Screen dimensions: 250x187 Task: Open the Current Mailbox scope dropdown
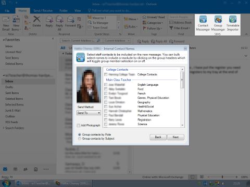coord(117,41)
